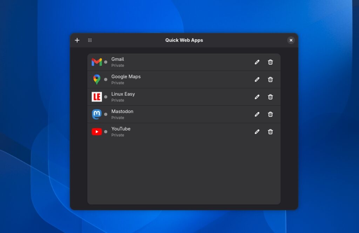359x233 pixels.
Task: Edit the YouTube web app
Action: coord(257,132)
